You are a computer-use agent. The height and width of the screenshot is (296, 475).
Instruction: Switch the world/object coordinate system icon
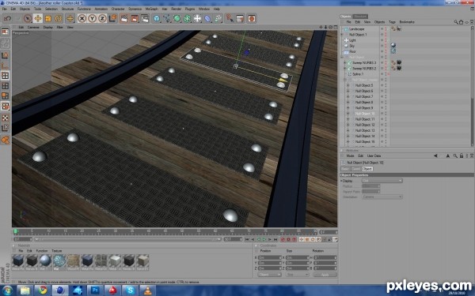point(112,18)
